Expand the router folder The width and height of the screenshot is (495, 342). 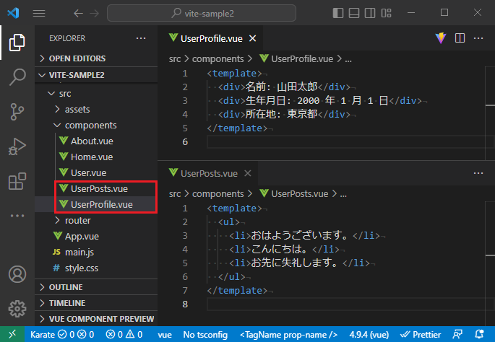[96, 220]
